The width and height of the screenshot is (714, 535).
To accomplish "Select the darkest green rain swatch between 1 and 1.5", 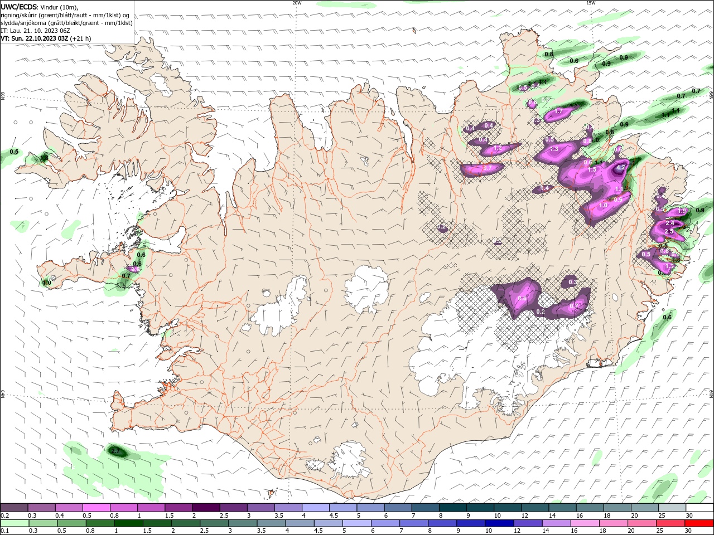I will [128, 523].
